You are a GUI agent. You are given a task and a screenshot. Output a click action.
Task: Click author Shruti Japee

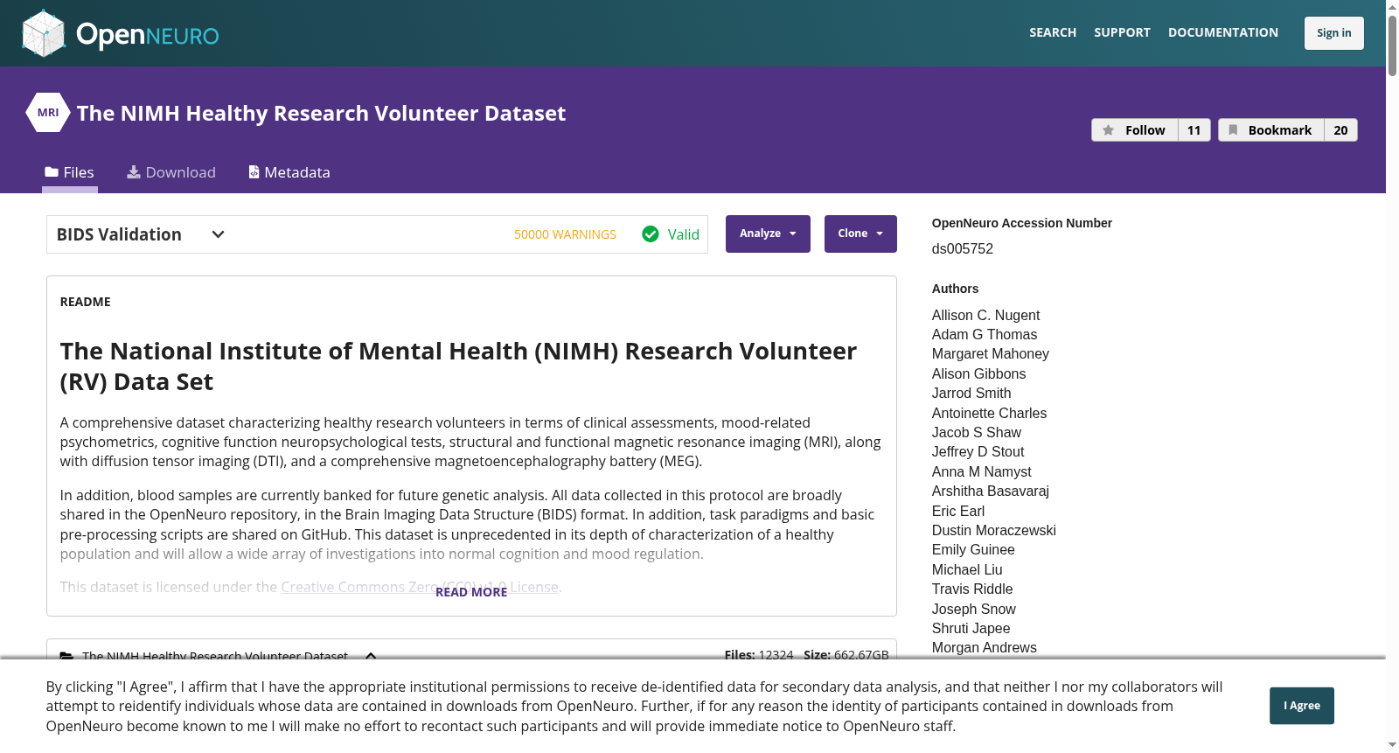tap(971, 628)
